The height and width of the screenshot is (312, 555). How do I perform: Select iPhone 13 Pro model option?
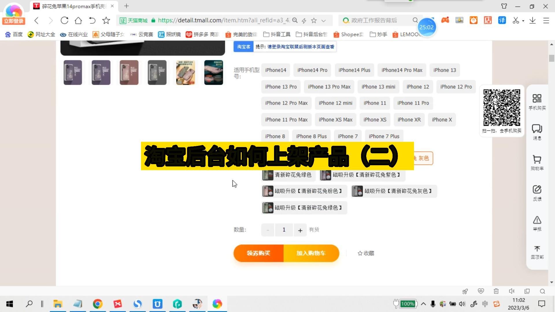(x=281, y=86)
